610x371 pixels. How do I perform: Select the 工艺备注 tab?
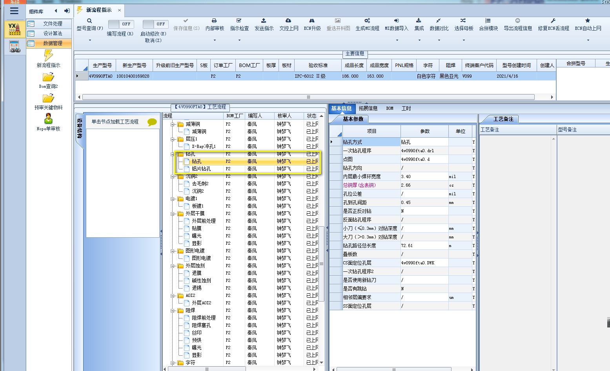point(503,119)
